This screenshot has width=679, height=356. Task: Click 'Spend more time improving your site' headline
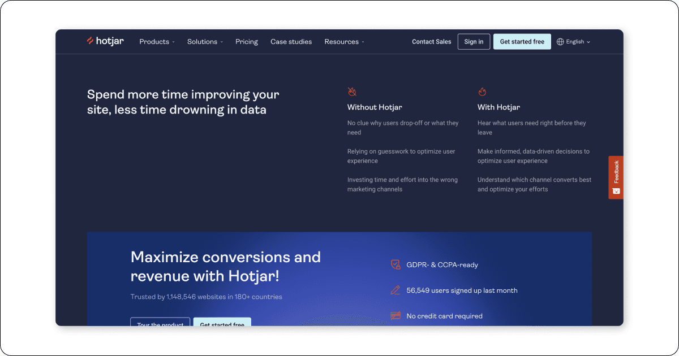click(x=183, y=102)
